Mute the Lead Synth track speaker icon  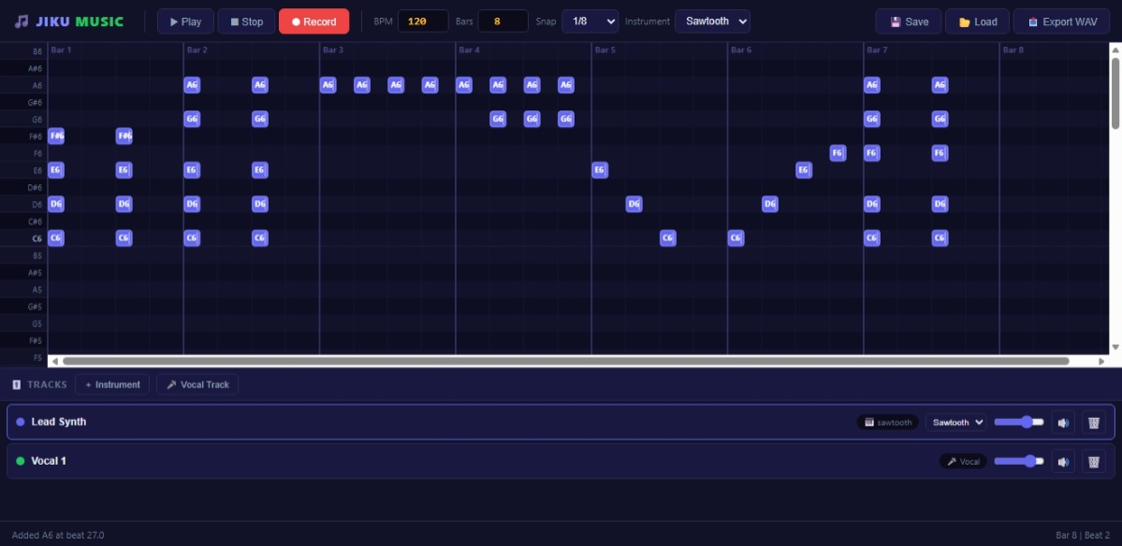pyautogui.click(x=1063, y=423)
